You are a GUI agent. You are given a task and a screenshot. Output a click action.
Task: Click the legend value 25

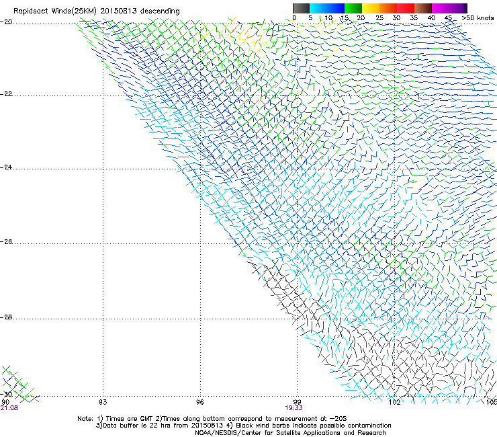[379, 18]
